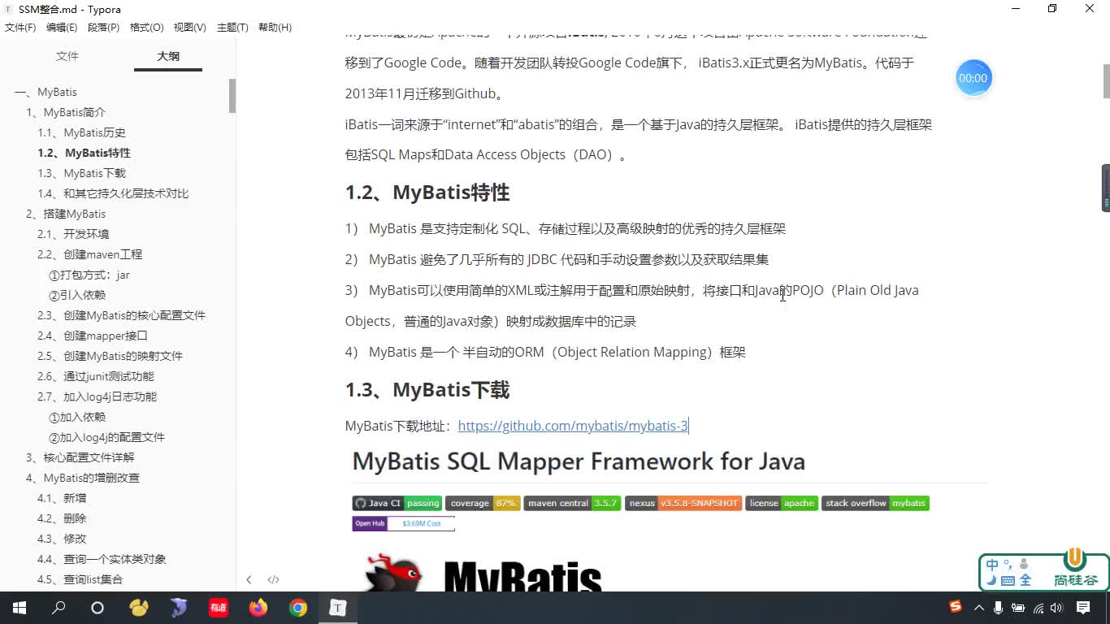Toggle full-width mode 全 on IME bar
Viewport: 1110px width, 624px height.
[x=1025, y=580]
